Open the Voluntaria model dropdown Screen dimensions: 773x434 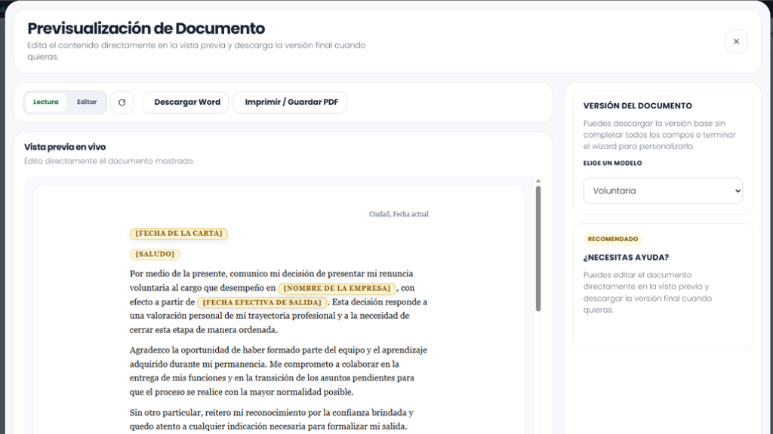coord(663,191)
